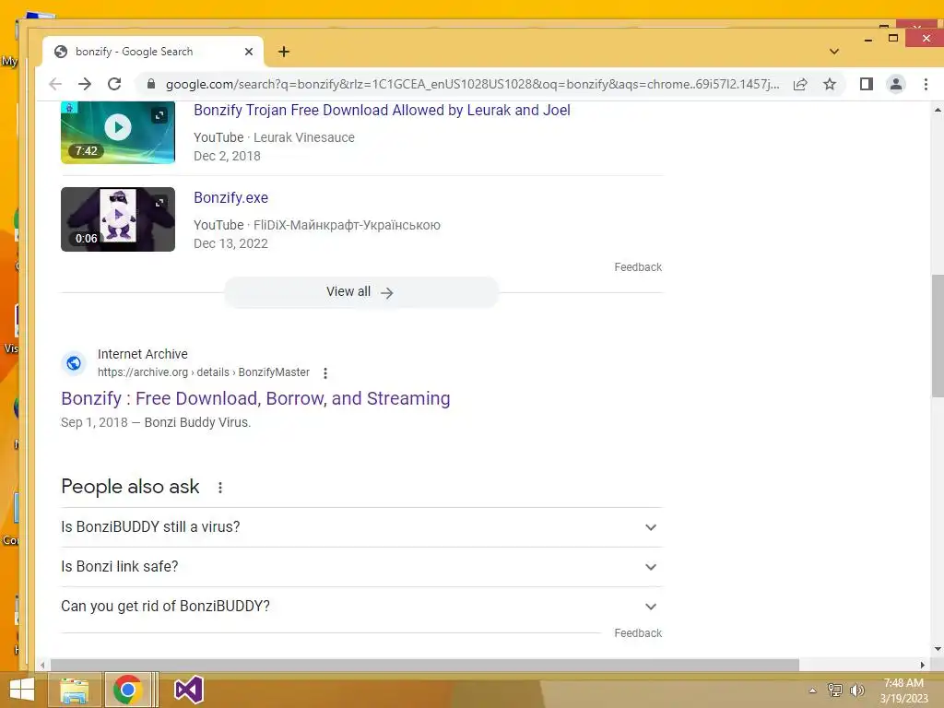
Task: Open Bonzify Trojan Free Download video link
Action: point(382,111)
